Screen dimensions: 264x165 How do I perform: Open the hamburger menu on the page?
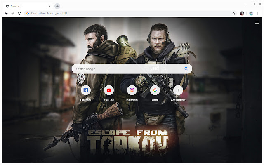[x=257, y=23]
